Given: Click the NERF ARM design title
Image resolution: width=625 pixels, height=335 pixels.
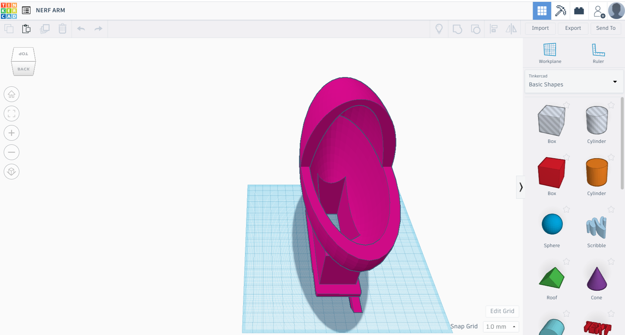Looking at the screenshot, I should tap(50, 10).
